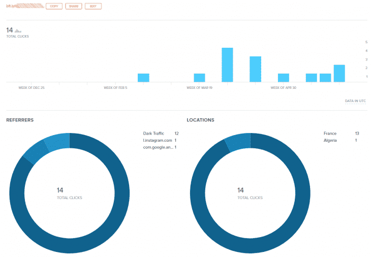This screenshot has height=257, width=371.
Task: Click the Week of Apr 30 axis label
Action: click(284, 88)
